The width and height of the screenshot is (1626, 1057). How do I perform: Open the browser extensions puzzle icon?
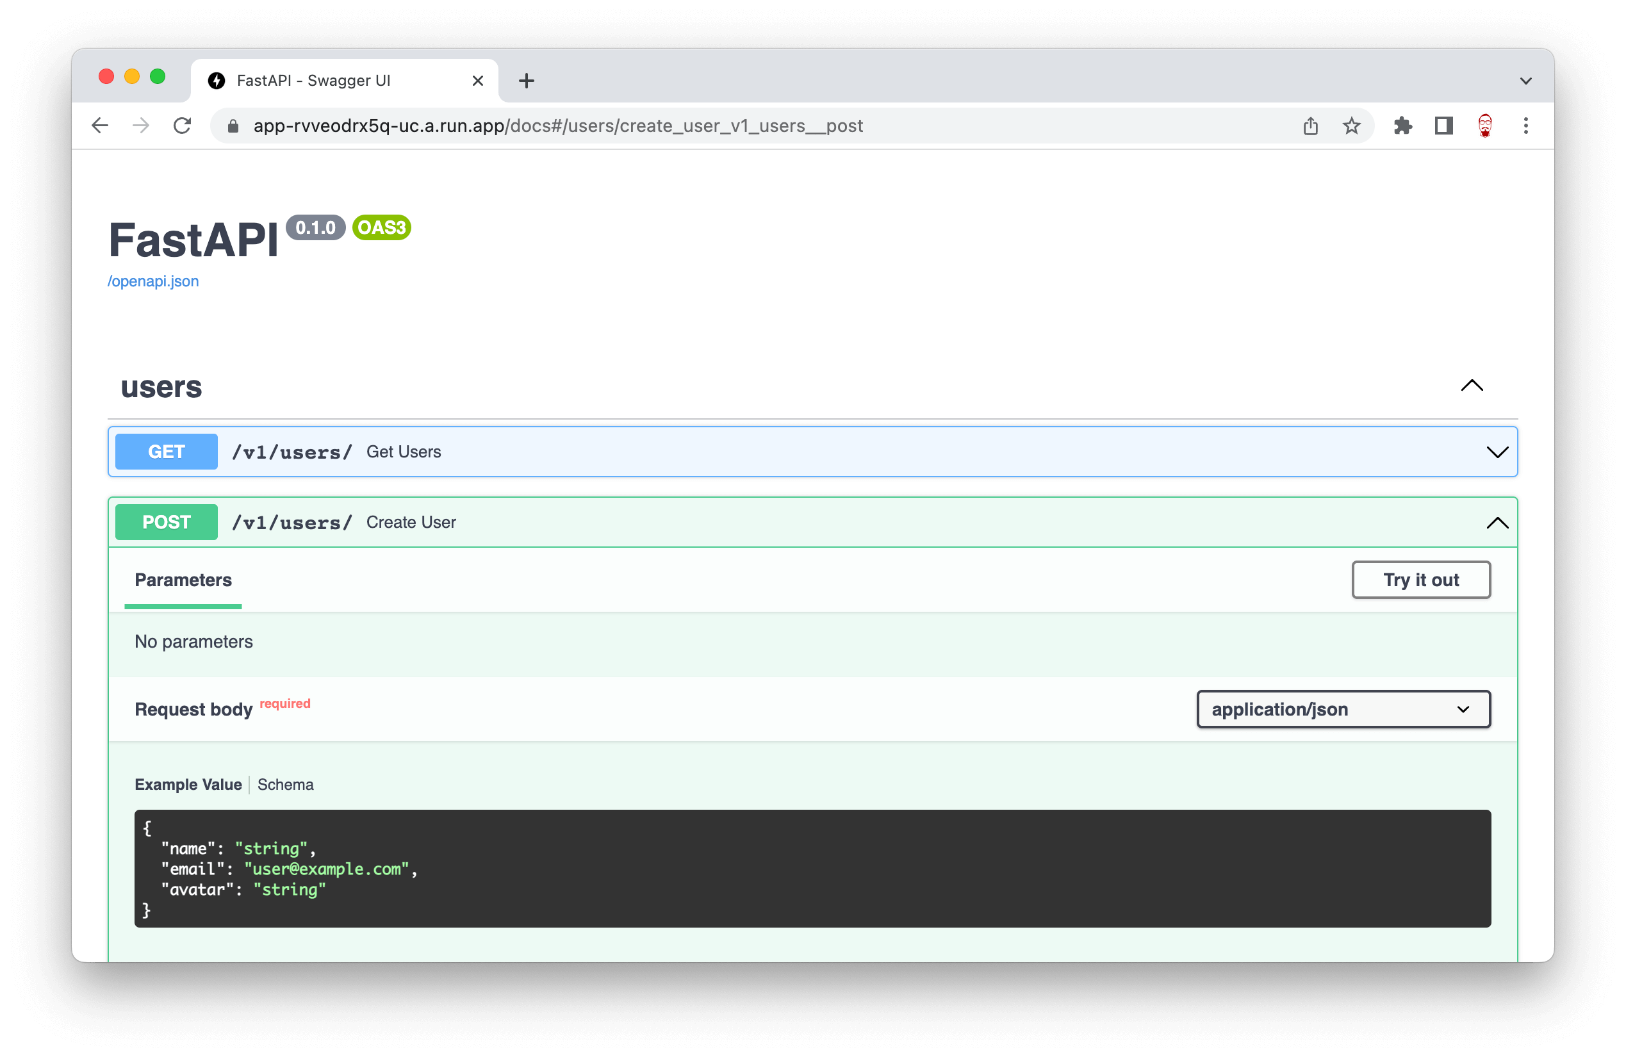pyautogui.click(x=1403, y=126)
